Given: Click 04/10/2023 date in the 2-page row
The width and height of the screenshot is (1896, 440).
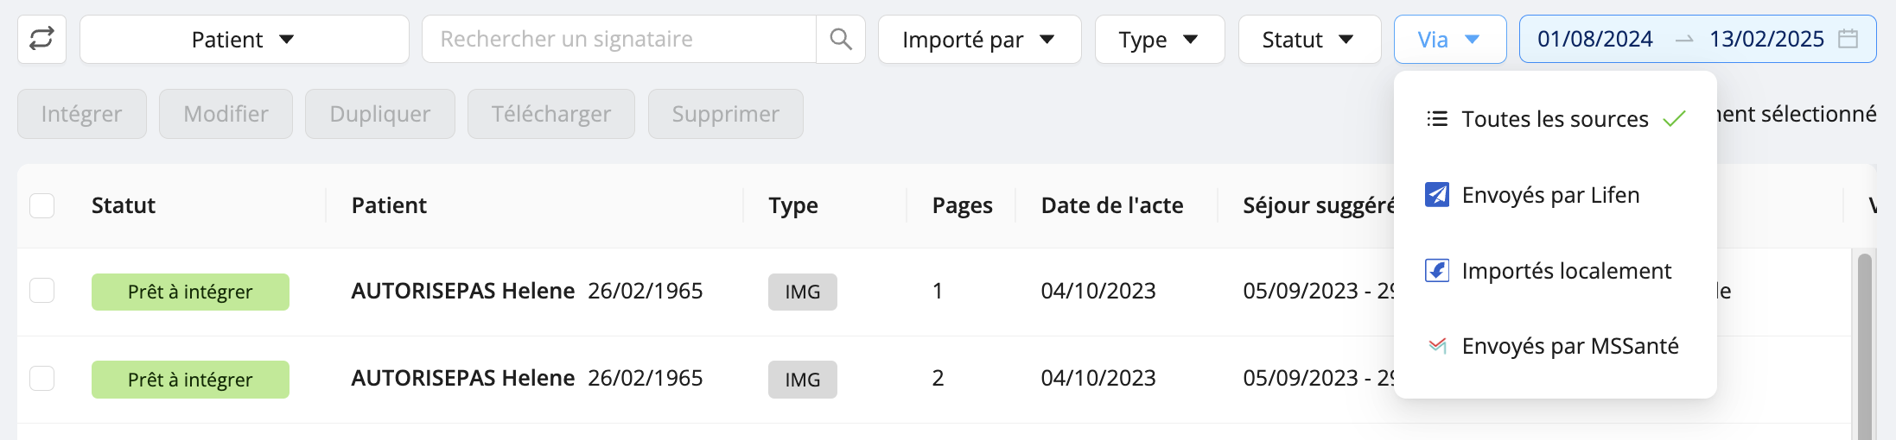Looking at the screenshot, I should click(x=1098, y=378).
